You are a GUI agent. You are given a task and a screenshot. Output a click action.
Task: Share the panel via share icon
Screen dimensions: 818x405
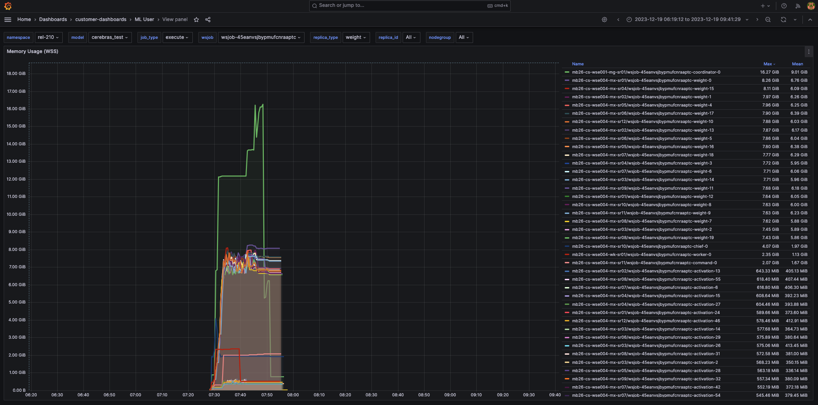[x=208, y=20]
